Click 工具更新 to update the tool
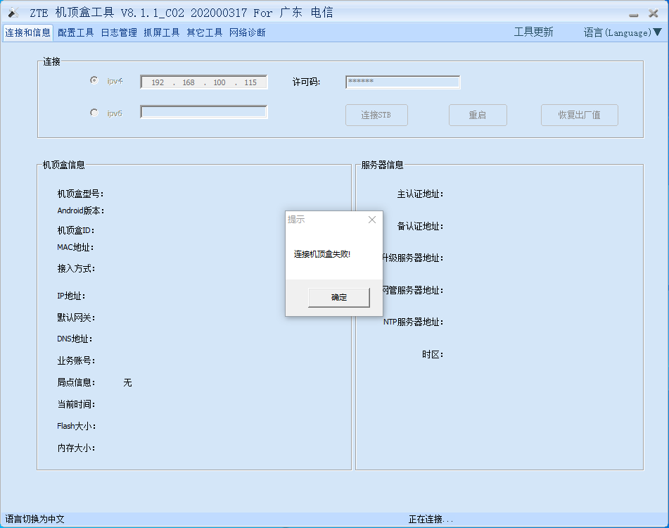The height and width of the screenshot is (528, 669). pyautogui.click(x=533, y=32)
